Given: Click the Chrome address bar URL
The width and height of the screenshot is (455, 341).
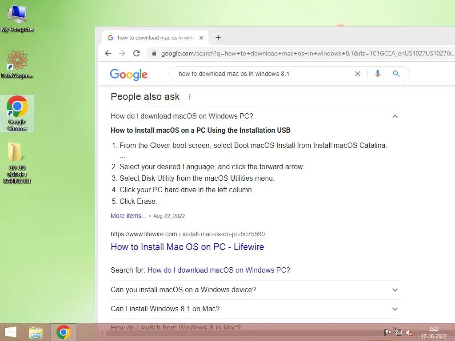Looking at the screenshot, I should tap(307, 53).
